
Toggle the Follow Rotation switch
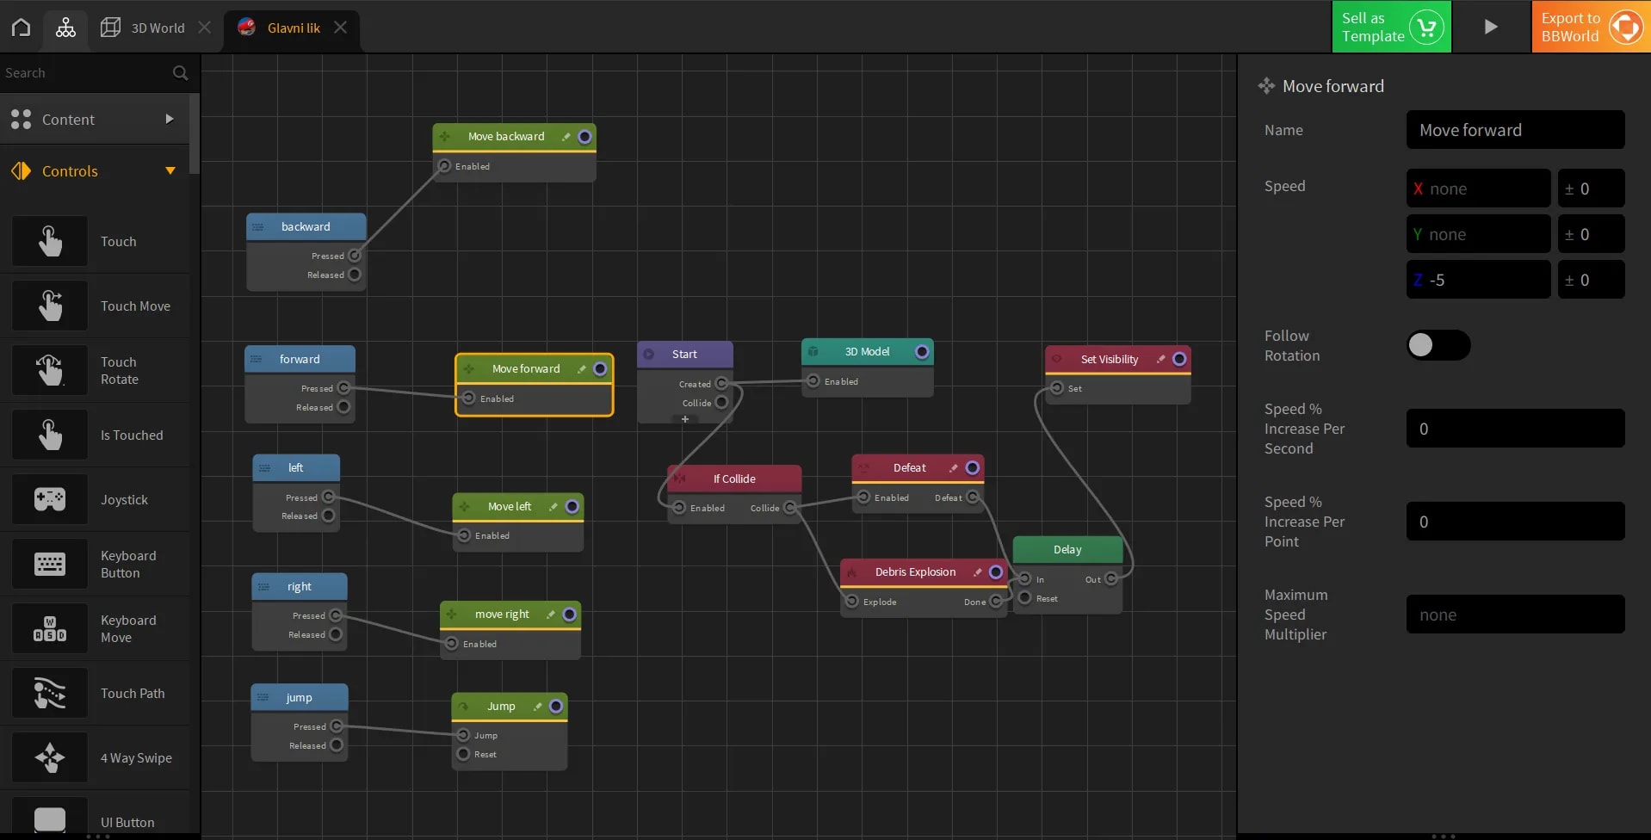(x=1438, y=345)
